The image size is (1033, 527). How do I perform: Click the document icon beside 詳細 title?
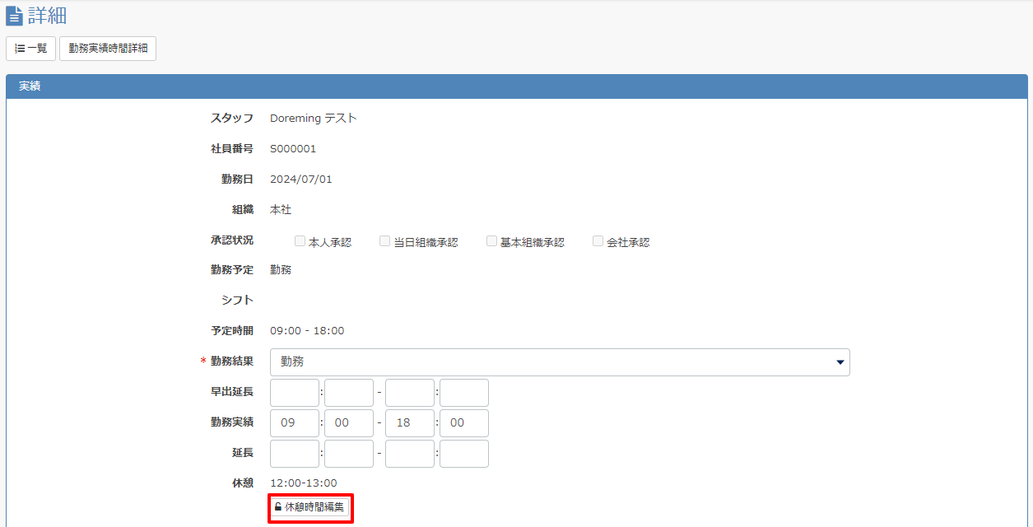pyautogui.click(x=14, y=16)
